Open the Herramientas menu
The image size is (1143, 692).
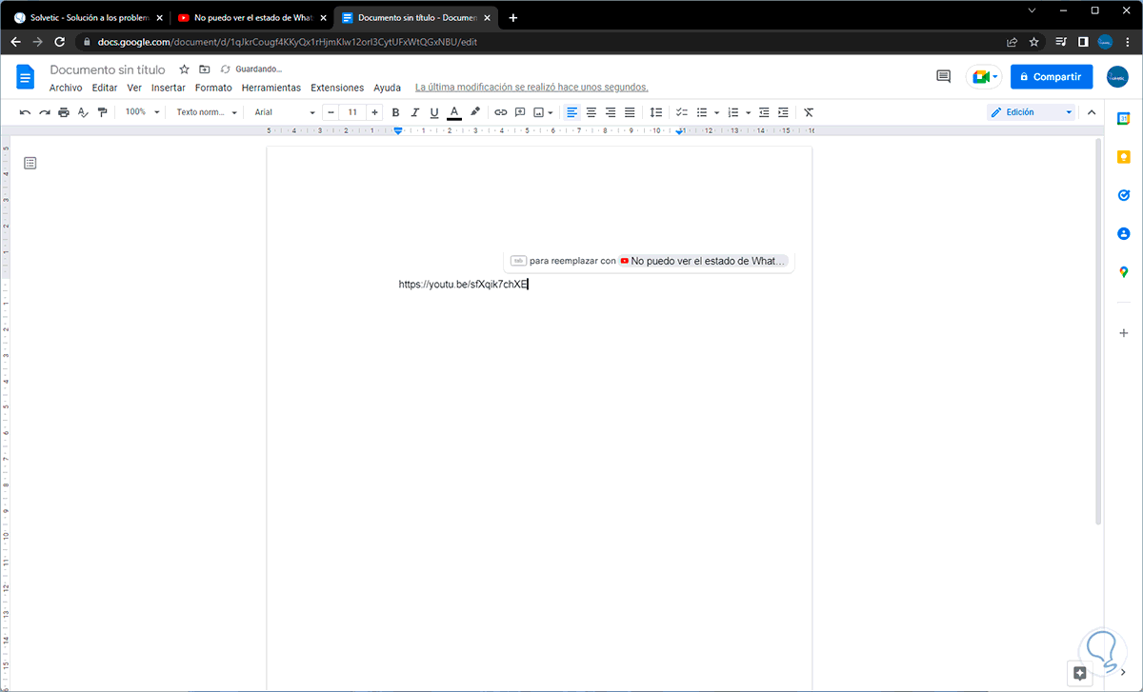271,88
